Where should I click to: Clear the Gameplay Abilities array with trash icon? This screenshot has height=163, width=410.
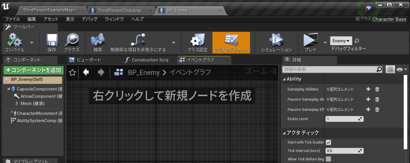click(x=377, y=89)
